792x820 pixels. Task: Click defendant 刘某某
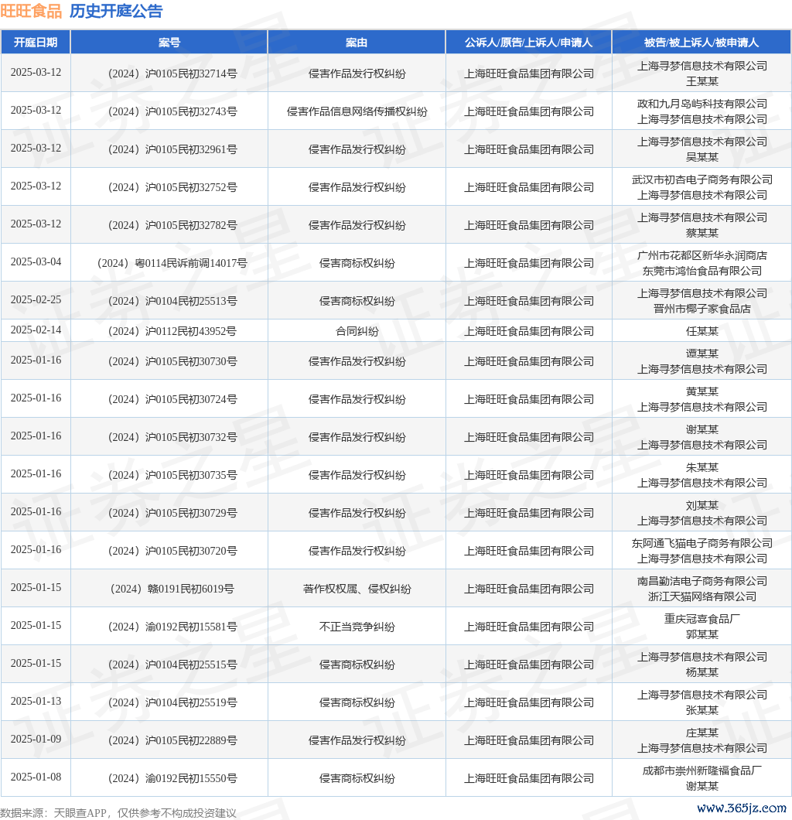(x=702, y=506)
